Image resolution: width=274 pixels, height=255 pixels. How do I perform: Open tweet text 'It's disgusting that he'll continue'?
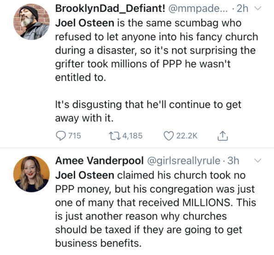(148, 111)
